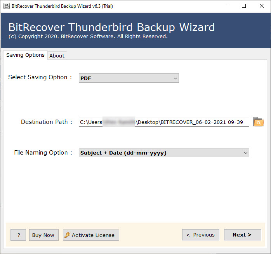Close the Thunderbird Backup Wizard window
This screenshot has height=254, width=271.
261,6
